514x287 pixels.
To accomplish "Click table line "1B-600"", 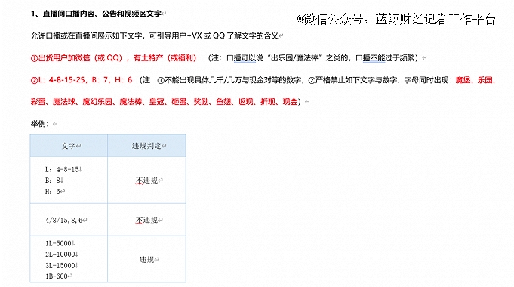I will coord(57,276).
